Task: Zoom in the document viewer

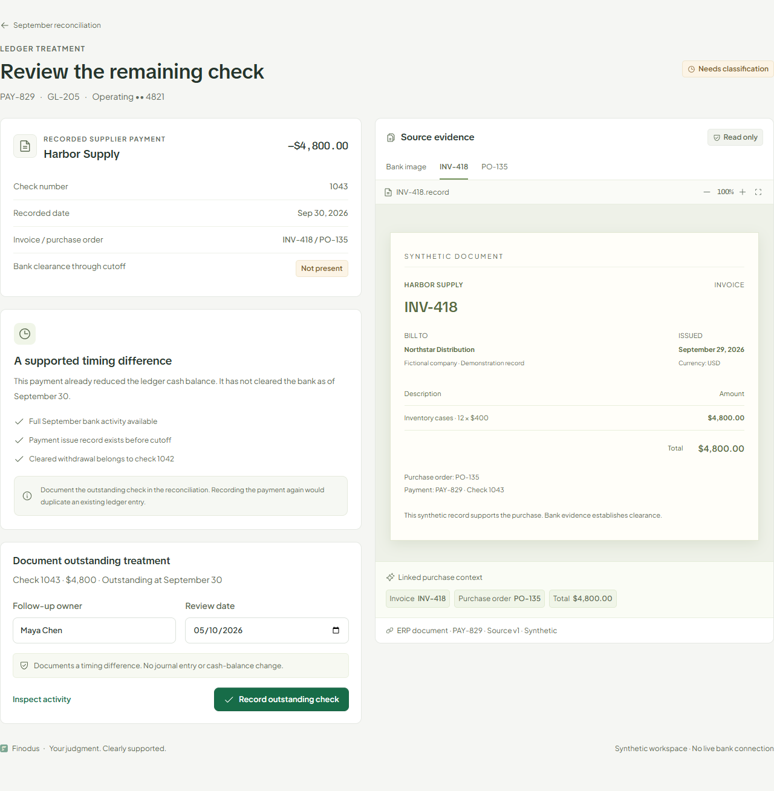Action: pyautogui.click(x=743, y=192)
